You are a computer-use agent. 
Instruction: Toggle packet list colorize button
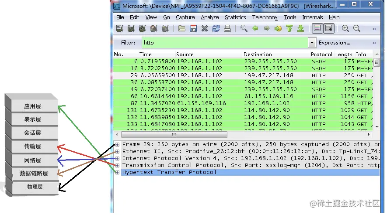(x=317, y=28)
